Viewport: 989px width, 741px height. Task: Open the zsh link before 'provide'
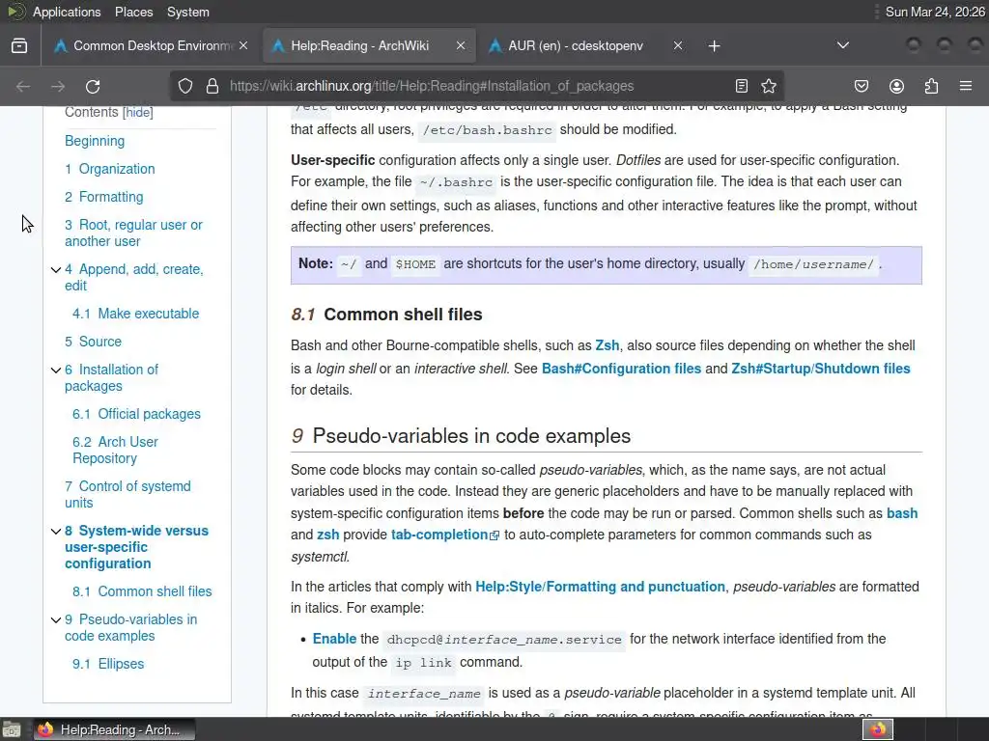pos(328,535)
